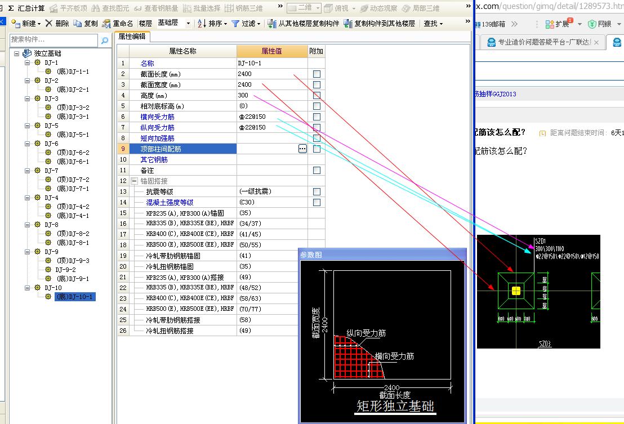Close the 专业造价问题答疑平台 browser tab
The height and width of the screenshot is (424, 624).
pyautogui.click(x=596, y=43)
